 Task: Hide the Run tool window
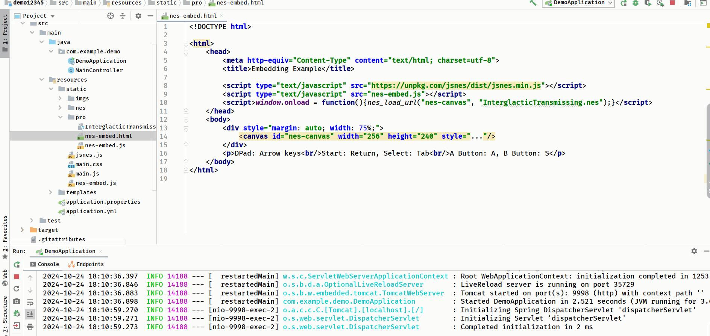pyautogui.click(x=706, y=251)
